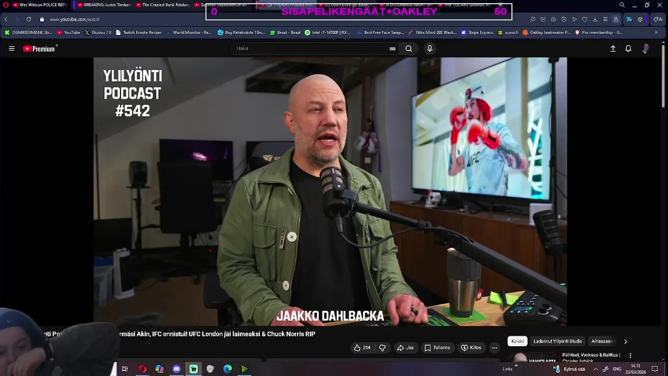This screenshot has height=376, width=668.
Task: Switch to The Craziest Bank Robbery tab
Action: coord(163,5)
